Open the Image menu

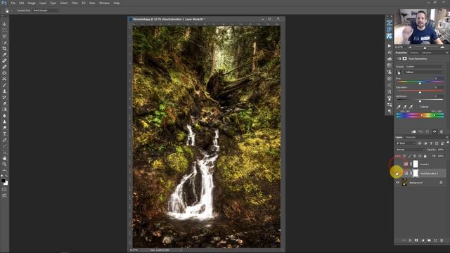(32, 3)
